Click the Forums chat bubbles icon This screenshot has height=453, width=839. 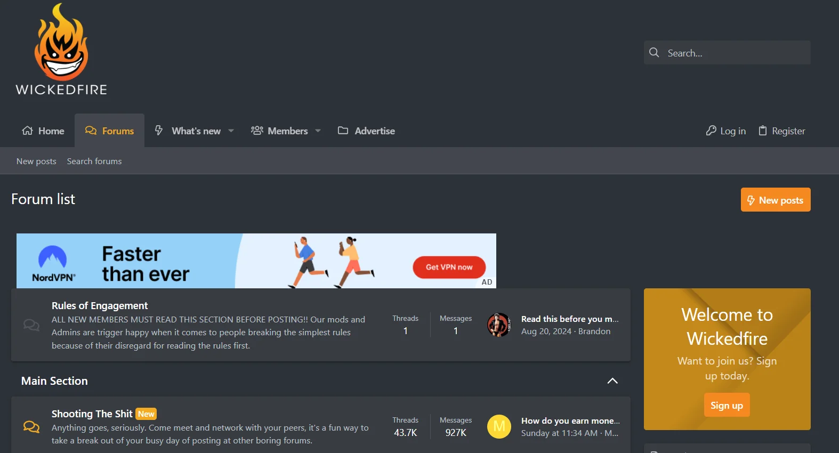point(91,131)
